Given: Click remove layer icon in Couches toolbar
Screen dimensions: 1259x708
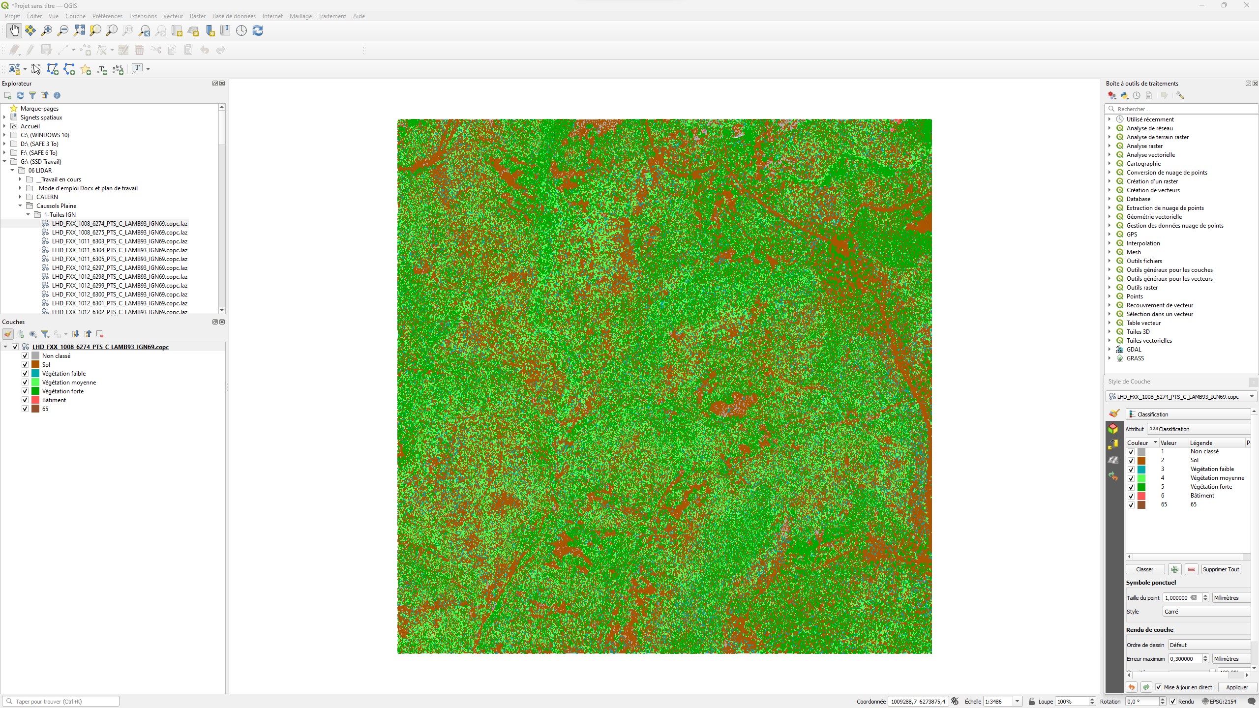Looking at the screenshot, I should tap(100, 334).
